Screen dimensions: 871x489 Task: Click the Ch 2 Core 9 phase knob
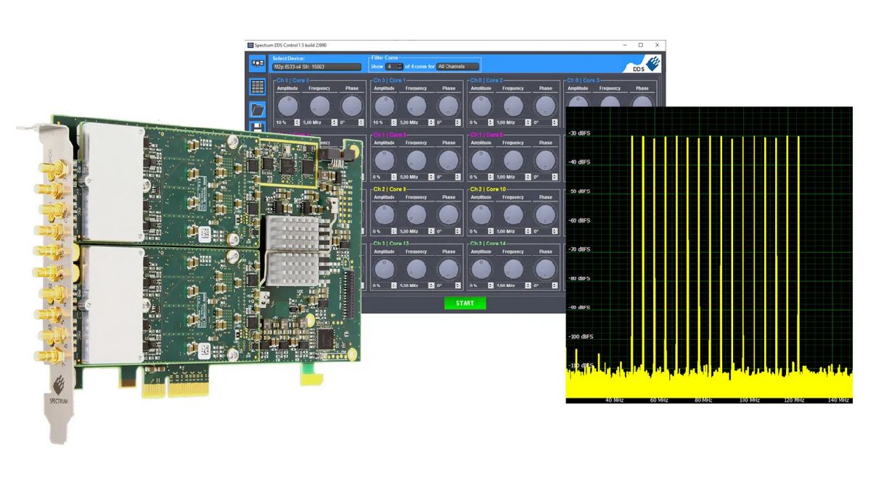pyautogui.click(x=449, y=214)
